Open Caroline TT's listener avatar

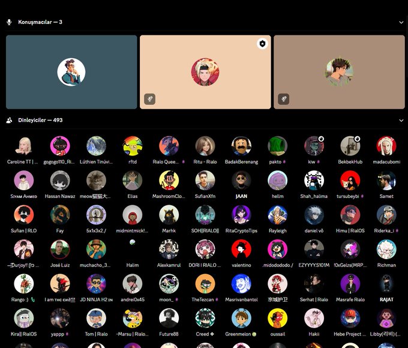click(23, 146)
